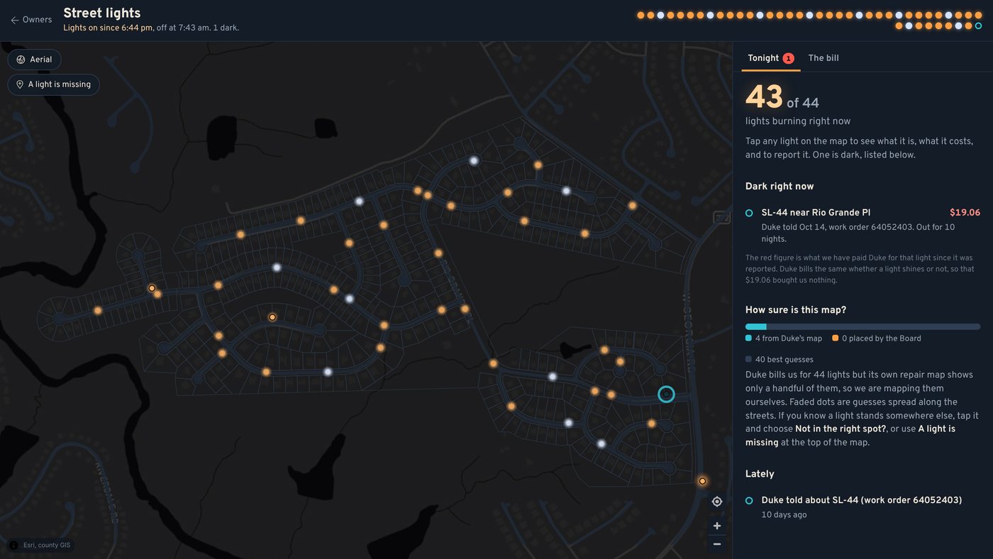The image size is (993, 559).
Task: Open the Duke told about SL-44 entry
Action: (x=862, y=507)
